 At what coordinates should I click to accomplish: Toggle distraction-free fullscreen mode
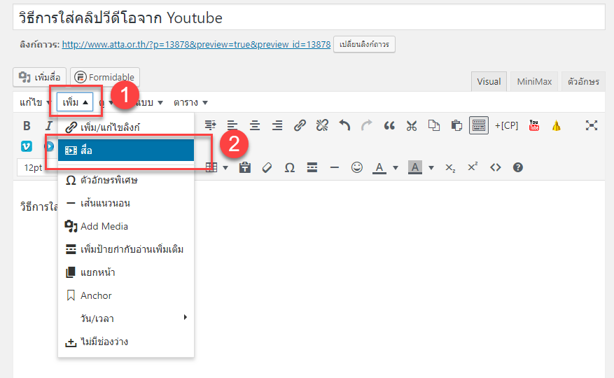592,125
